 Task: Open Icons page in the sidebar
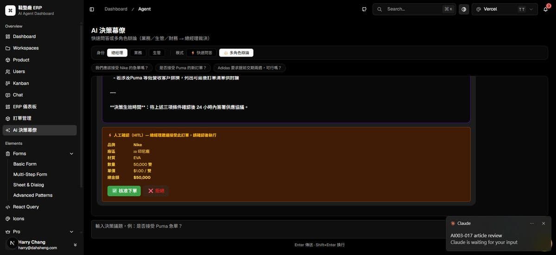coord(40,218)
